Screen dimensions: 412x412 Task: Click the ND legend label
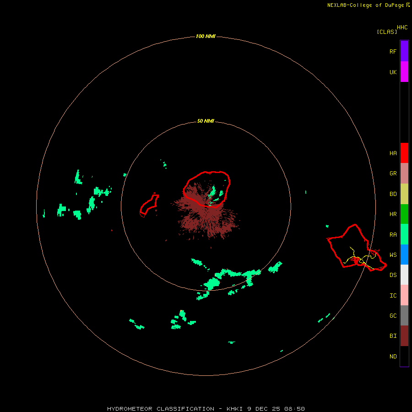393,357
